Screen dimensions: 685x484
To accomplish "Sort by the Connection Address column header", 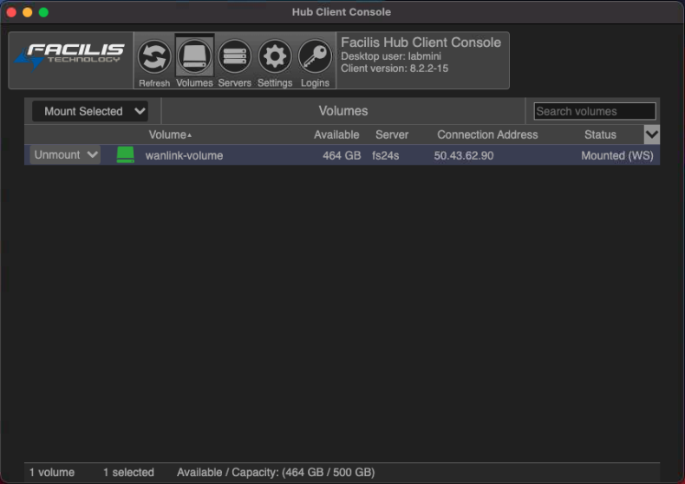I will tap(487, 134).
